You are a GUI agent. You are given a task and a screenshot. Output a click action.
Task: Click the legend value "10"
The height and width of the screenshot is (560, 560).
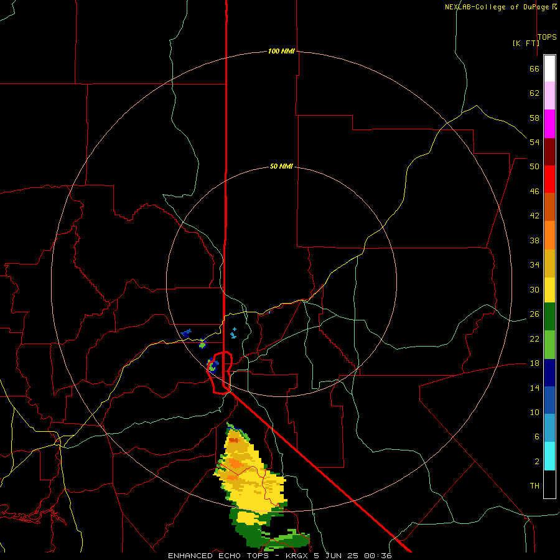534,412
